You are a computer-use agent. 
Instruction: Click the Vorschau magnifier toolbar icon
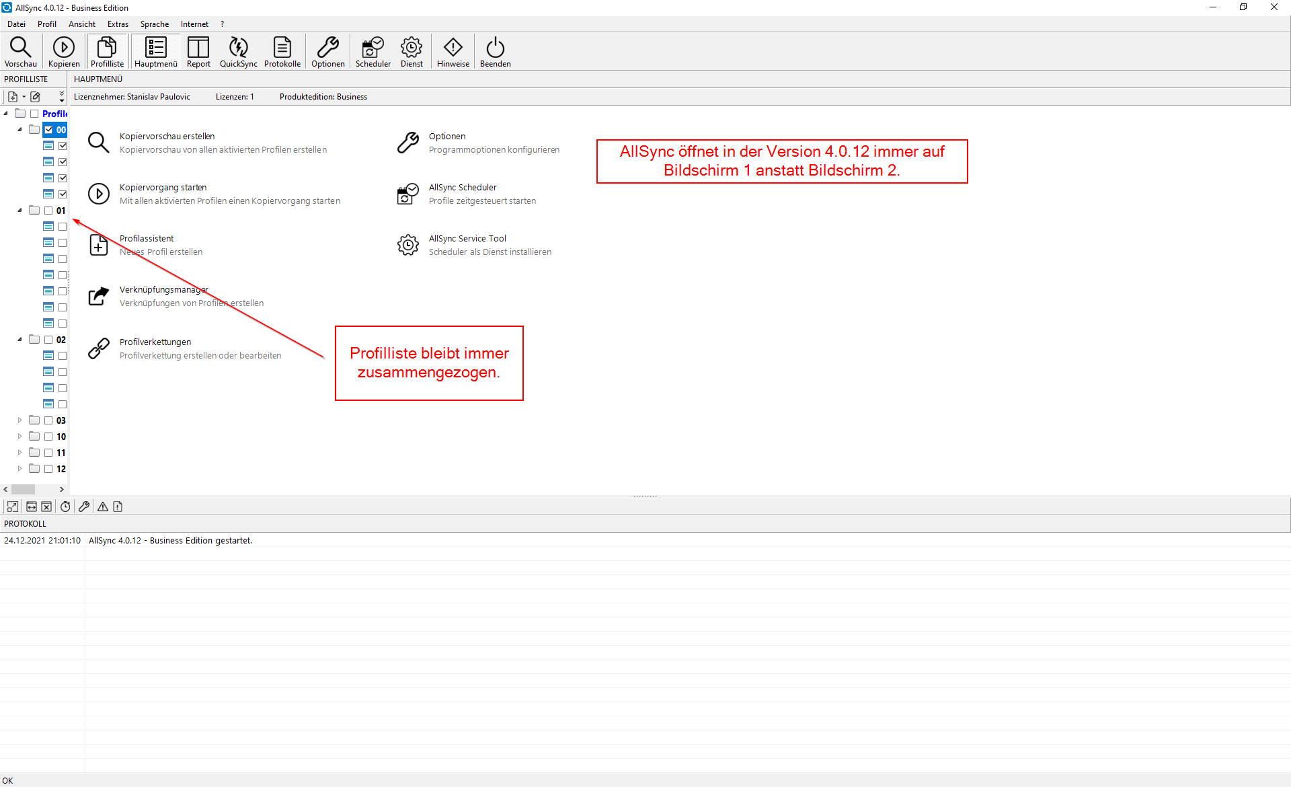pyautogui.click(x=20, y=52)
